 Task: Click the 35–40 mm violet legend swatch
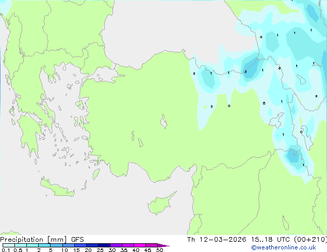[x=127, y=245]
